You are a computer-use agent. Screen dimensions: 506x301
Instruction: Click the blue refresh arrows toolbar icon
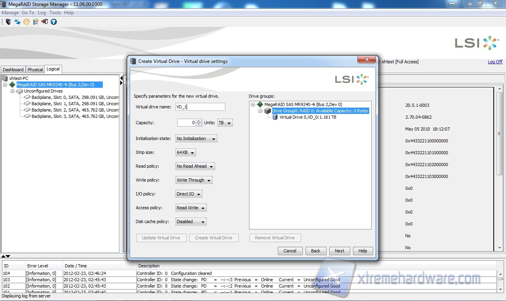coord(17,22)
